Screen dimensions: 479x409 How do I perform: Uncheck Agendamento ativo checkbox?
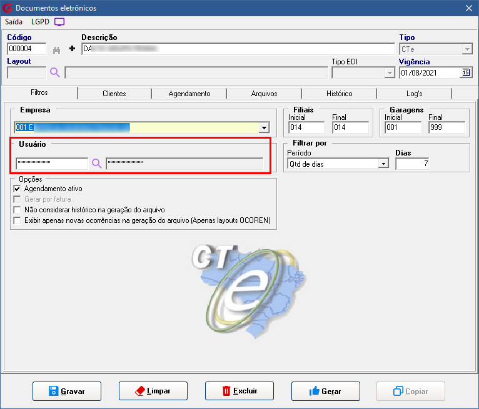[17, 189]
